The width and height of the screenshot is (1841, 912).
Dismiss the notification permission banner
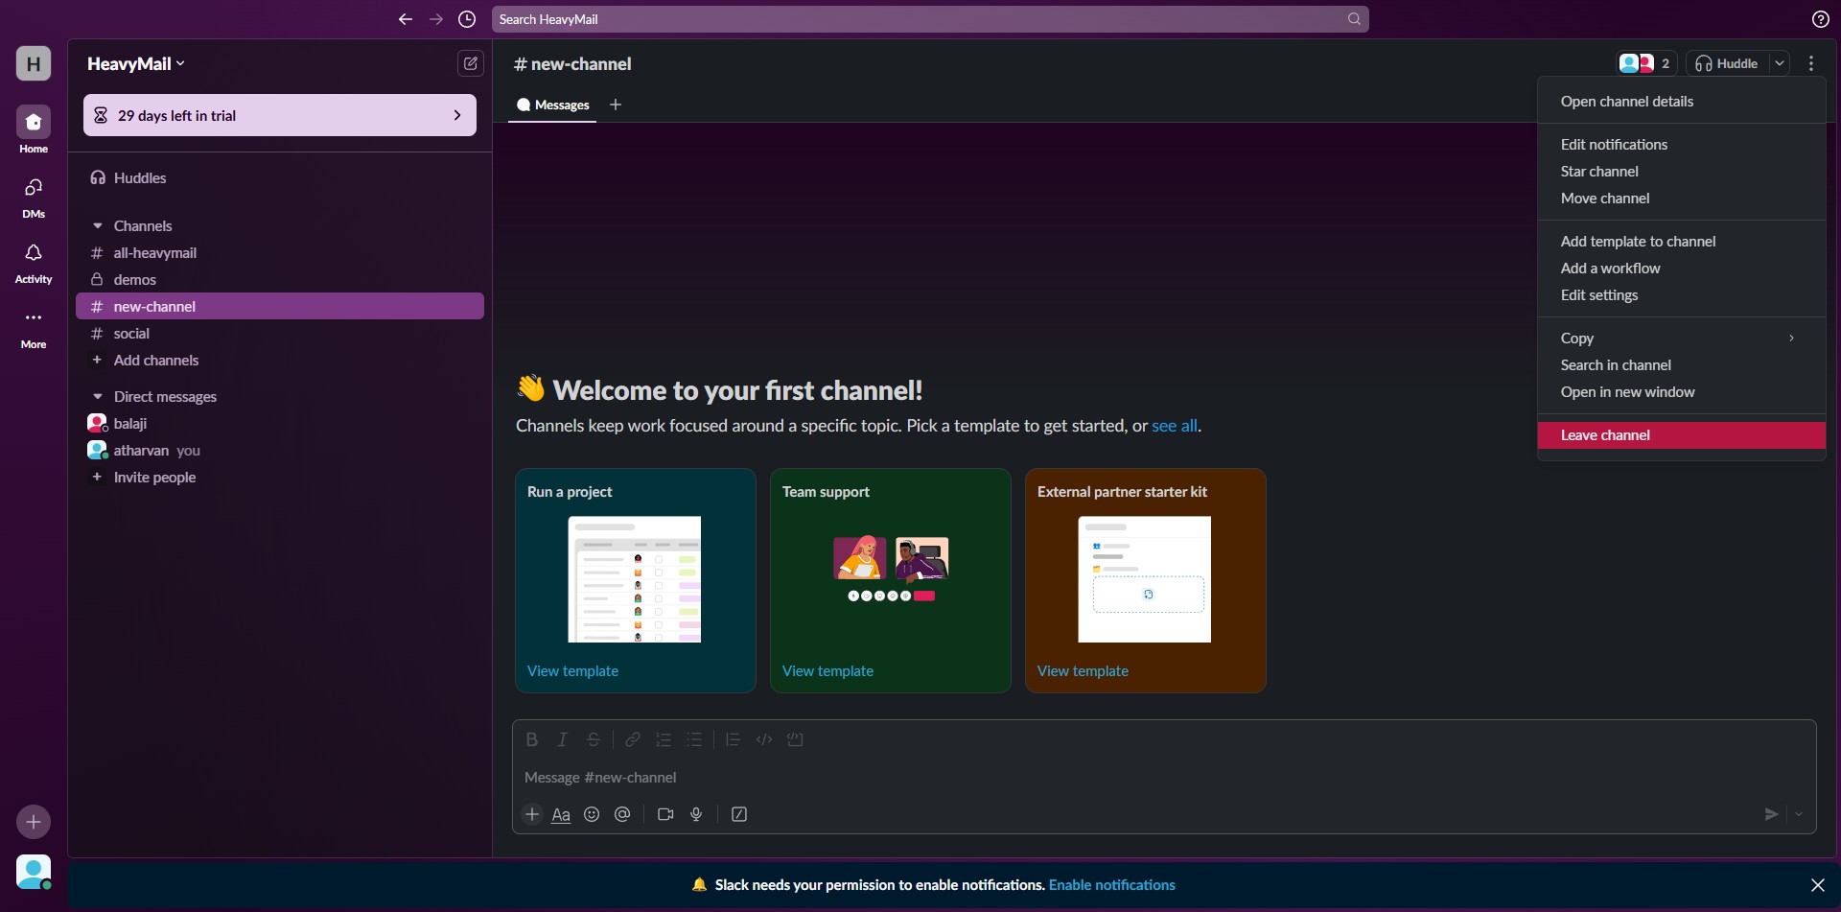coord(1817,885)
